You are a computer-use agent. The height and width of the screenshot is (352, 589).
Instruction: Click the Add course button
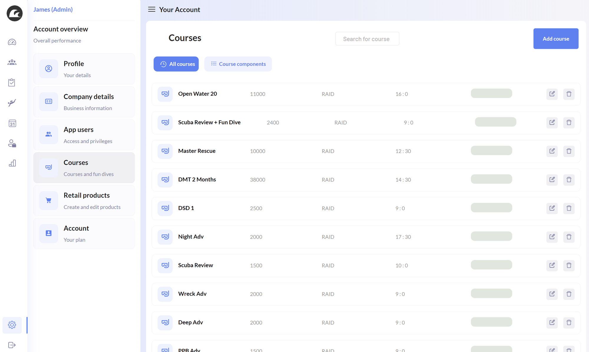(556, 39)
